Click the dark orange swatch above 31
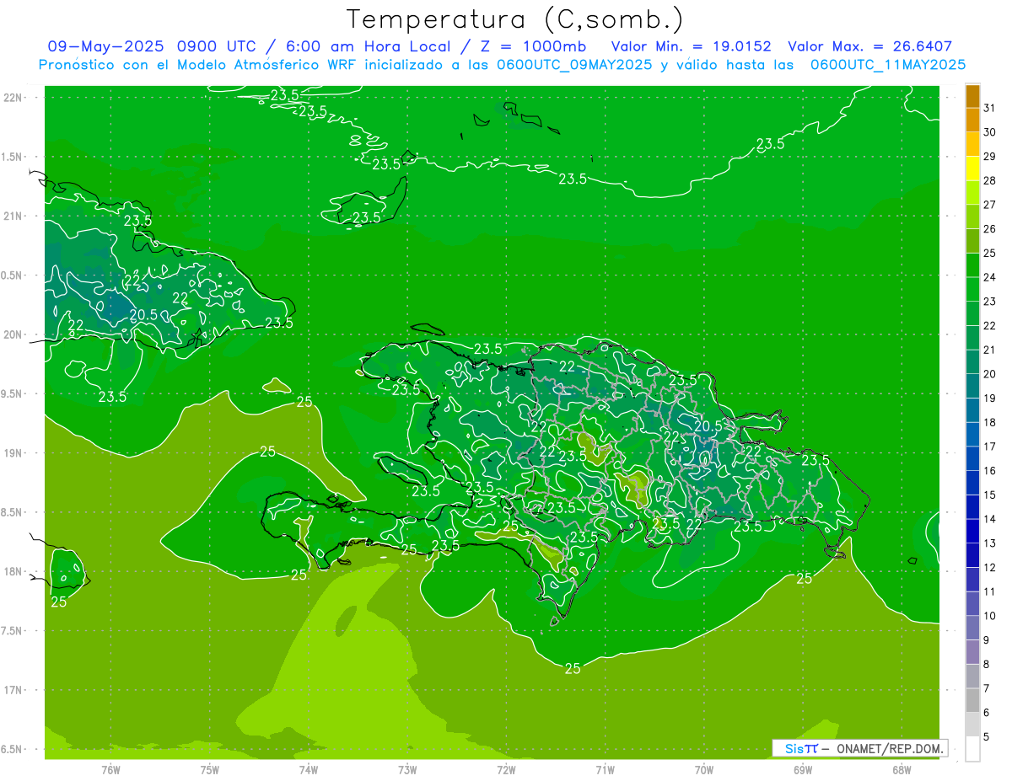The height and width of the screenshot is (781, 1012). click(x=972, y=96)
